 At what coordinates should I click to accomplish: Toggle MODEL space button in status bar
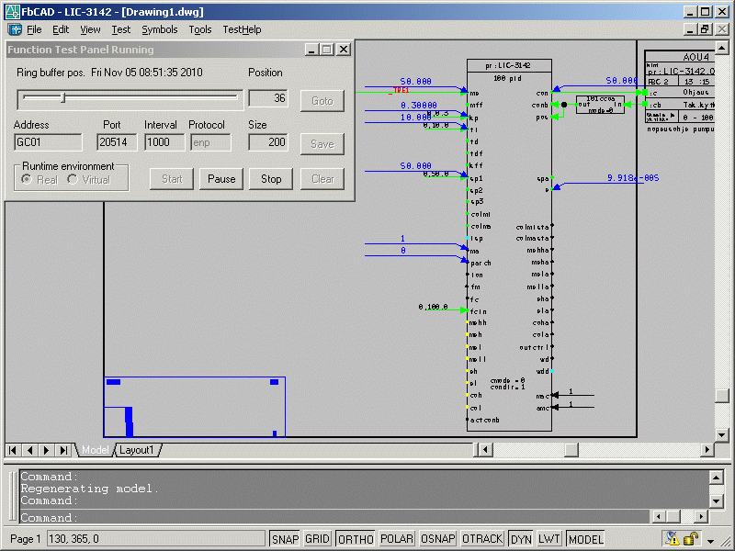(x=585, y=539)
